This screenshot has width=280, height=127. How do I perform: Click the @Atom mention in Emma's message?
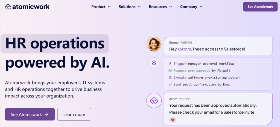(185, 49)
